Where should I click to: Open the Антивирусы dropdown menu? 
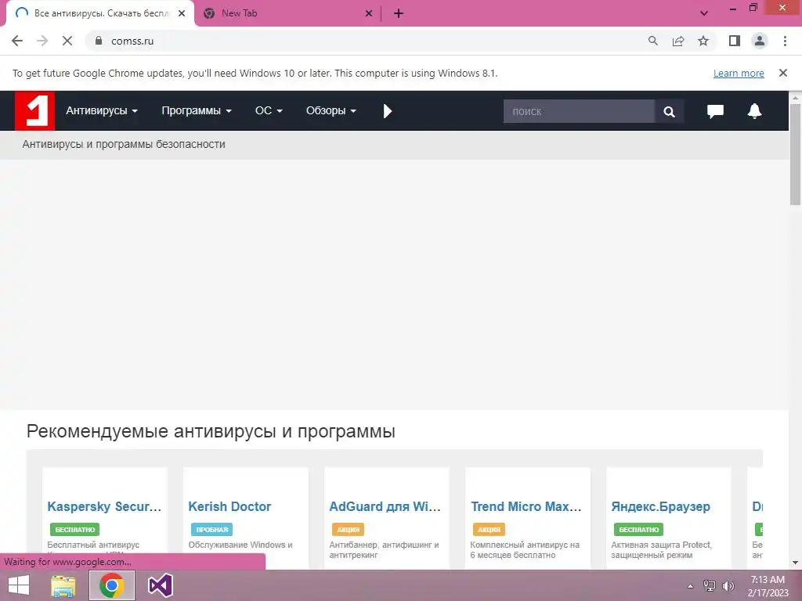click(x=101, y=111)
